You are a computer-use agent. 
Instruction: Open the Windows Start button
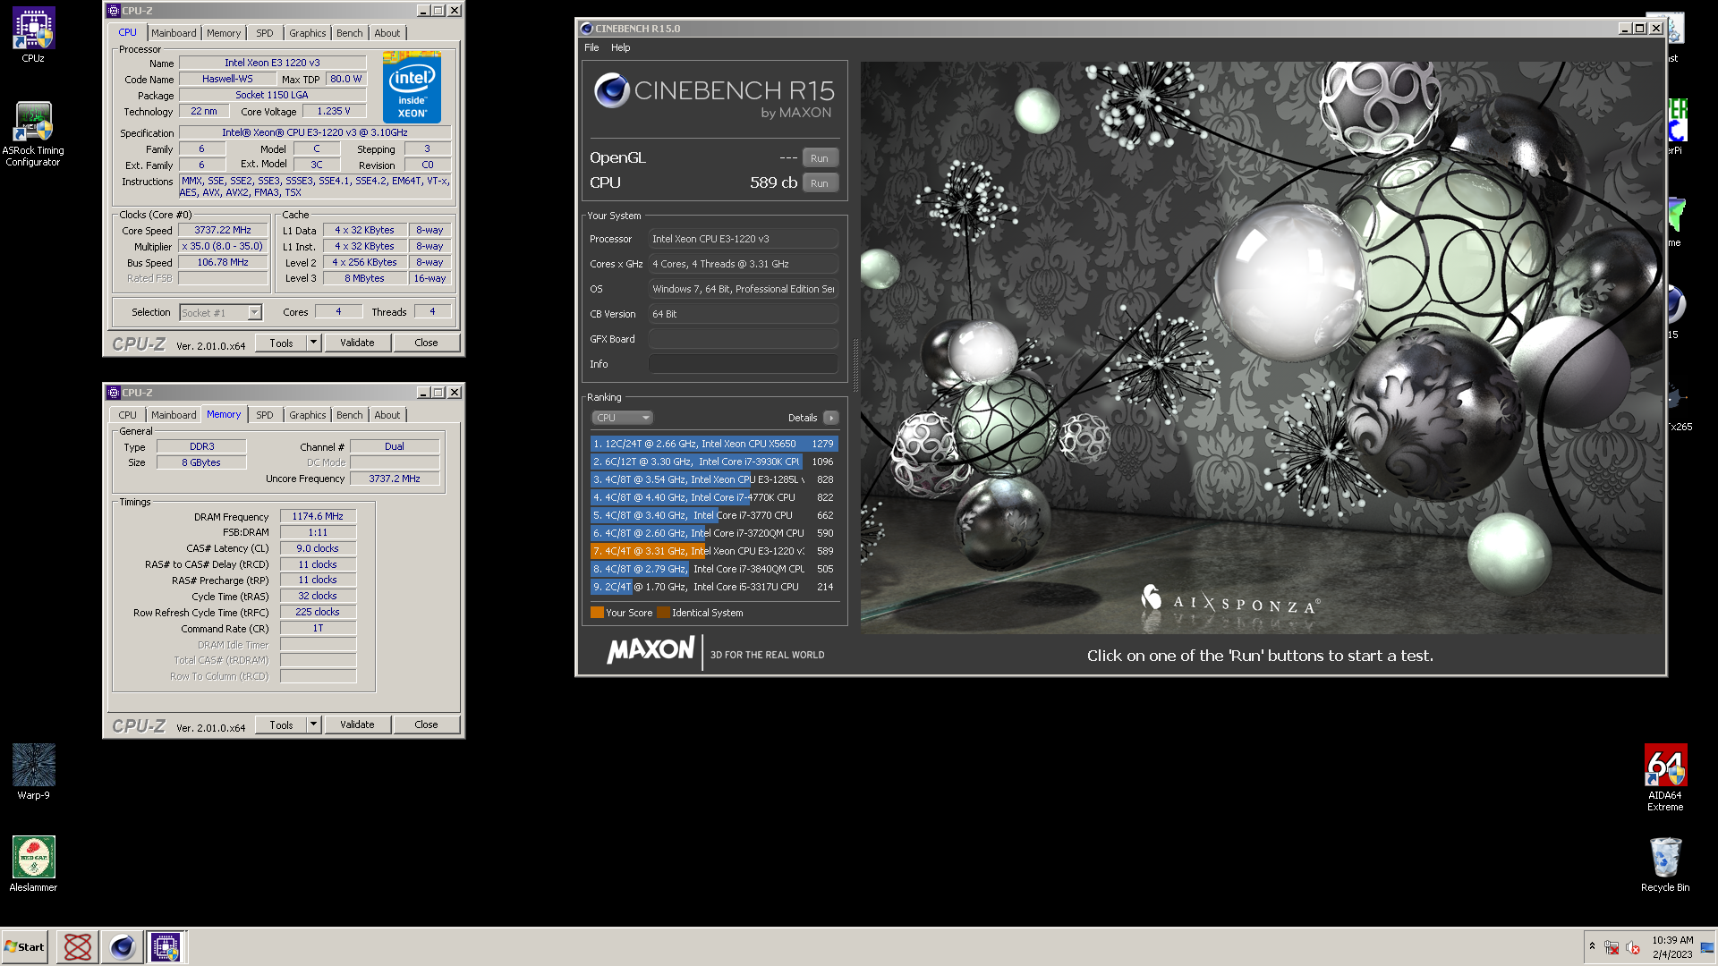[x=25, y=946]
